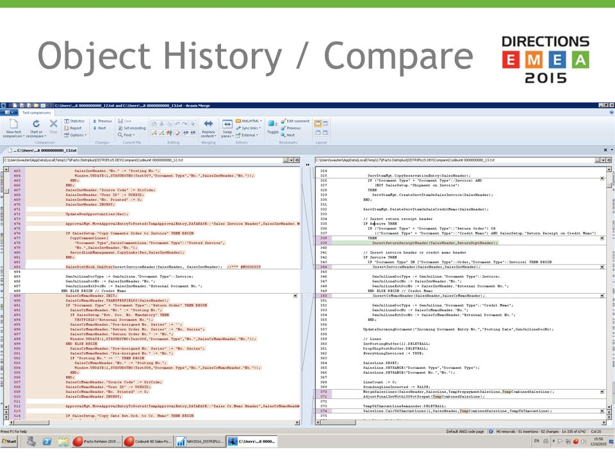Click merge marker beside left line 489

click(295, 296)
